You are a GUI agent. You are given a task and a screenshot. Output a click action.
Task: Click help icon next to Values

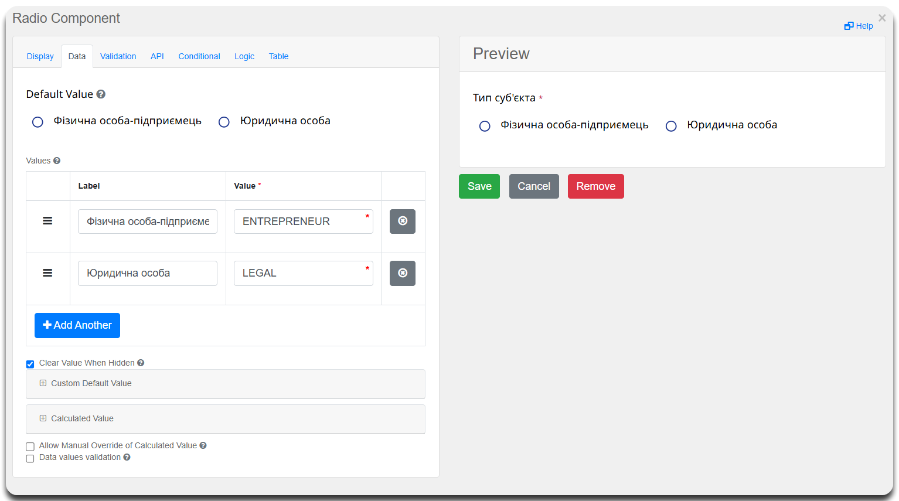pos(57,161)
